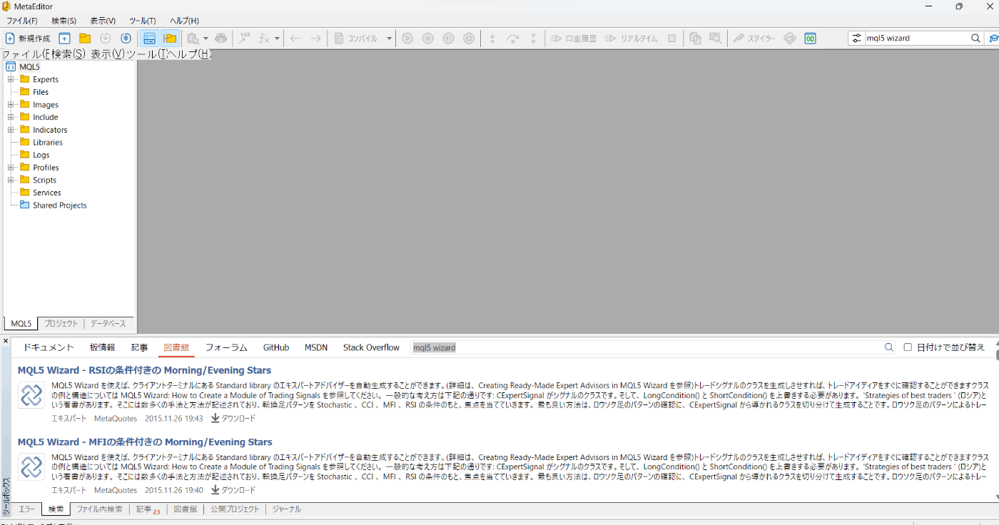999x525 pixels.
Task: Open the MFI Morning/Evening Stars result
Action: [145, 442]
